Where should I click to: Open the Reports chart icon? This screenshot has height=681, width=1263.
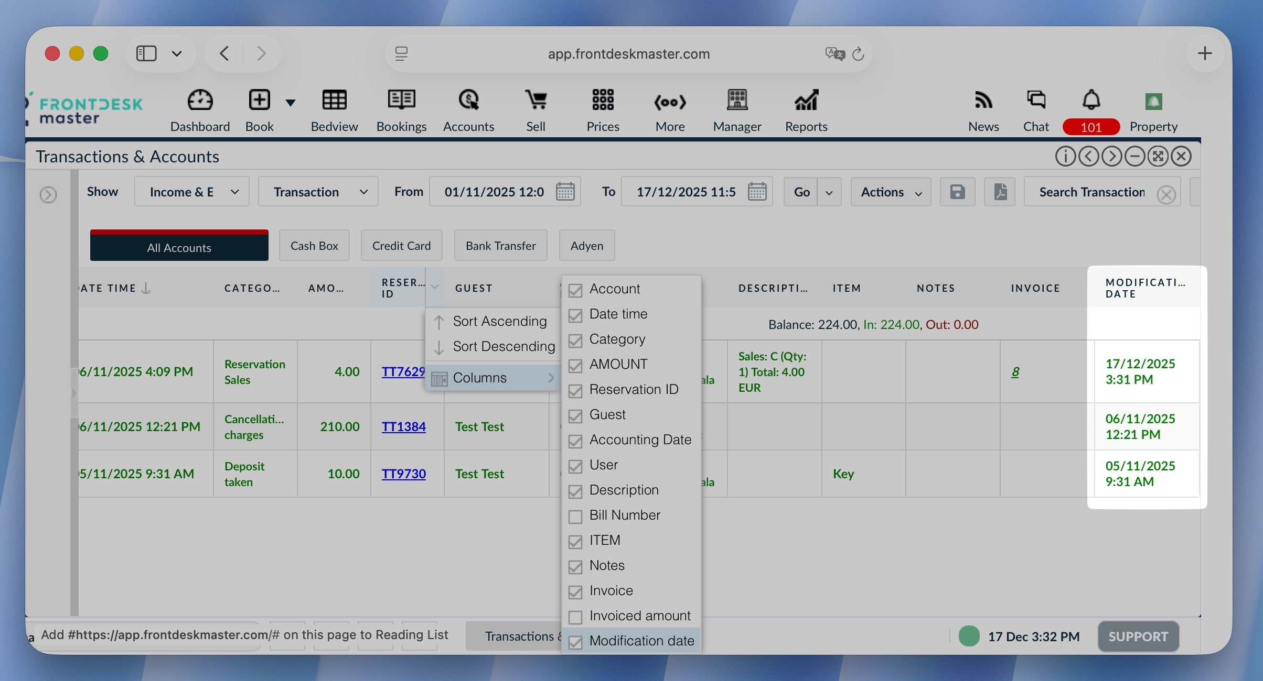(x=806, y=100)
